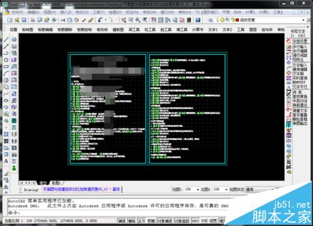This screenshot has width=313, height=226.
Task: Select the Circle draw tool
Action: tap(6, 80)
